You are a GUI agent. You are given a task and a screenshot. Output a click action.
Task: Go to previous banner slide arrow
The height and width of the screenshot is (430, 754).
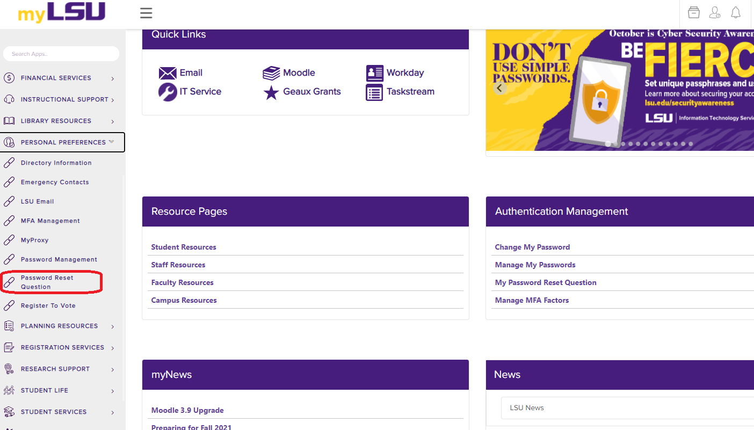tap(500, 88)
